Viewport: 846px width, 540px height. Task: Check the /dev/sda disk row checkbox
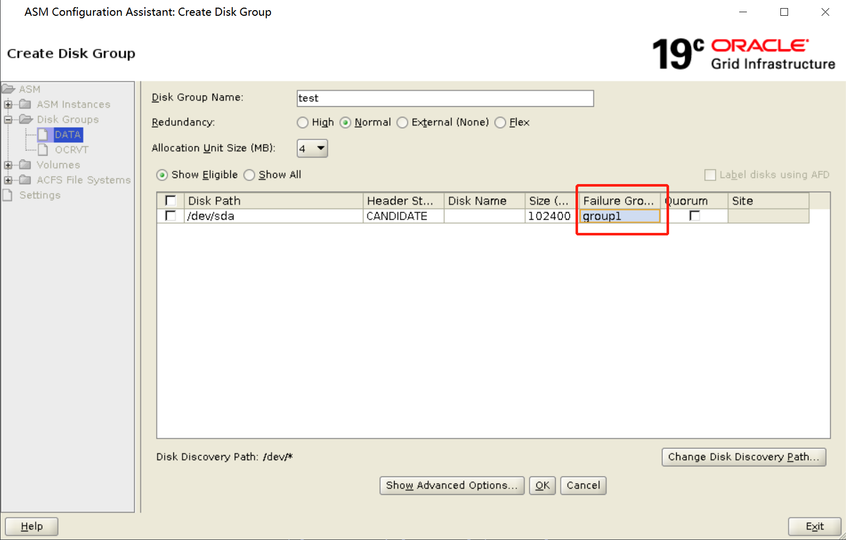pos(170,216)
